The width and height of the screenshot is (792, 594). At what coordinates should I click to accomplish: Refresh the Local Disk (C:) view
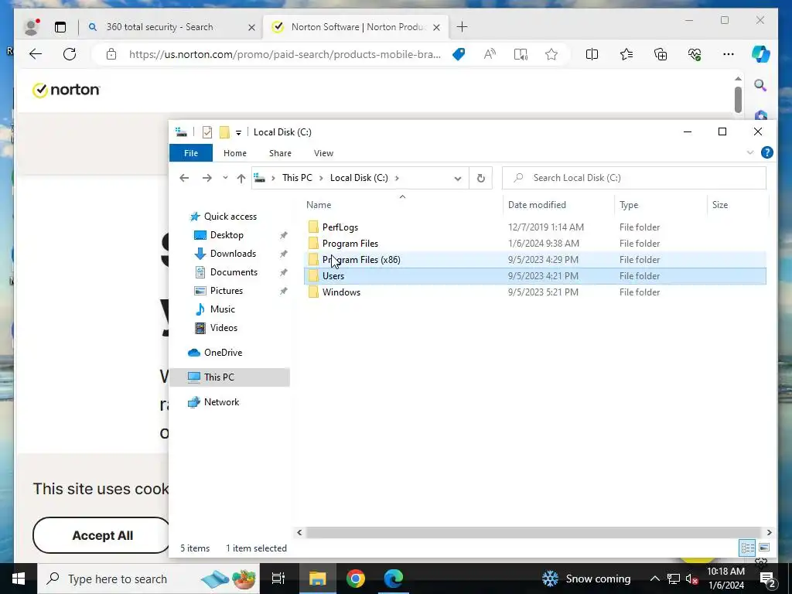tap(481, 179)
